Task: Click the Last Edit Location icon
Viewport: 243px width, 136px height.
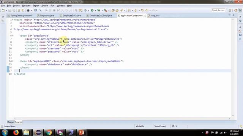Action: tap(142, 10)
